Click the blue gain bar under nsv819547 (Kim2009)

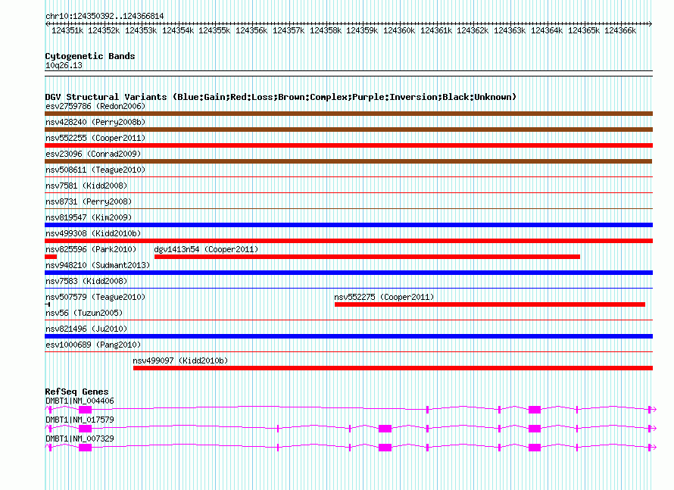click(348, 225)
